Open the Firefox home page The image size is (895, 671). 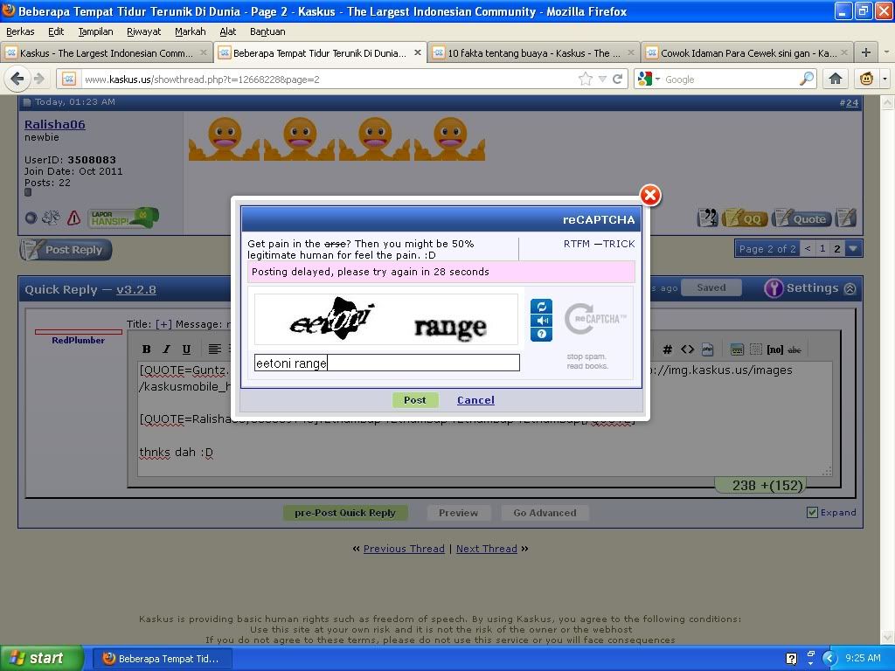[x=835, y=79]
